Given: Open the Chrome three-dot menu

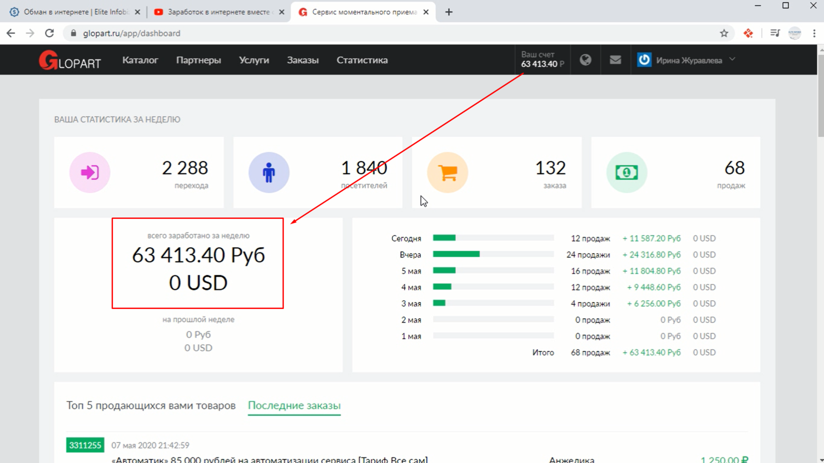Looking at the screenshot, I should pos(814,33).
